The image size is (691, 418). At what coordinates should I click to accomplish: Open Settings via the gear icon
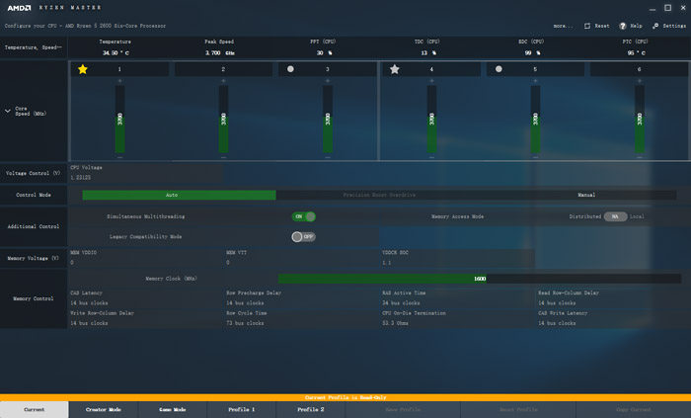[654, 26]
